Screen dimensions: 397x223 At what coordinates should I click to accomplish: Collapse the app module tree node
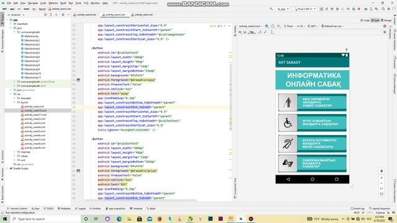pyautogui.click(x=7, y=20)
